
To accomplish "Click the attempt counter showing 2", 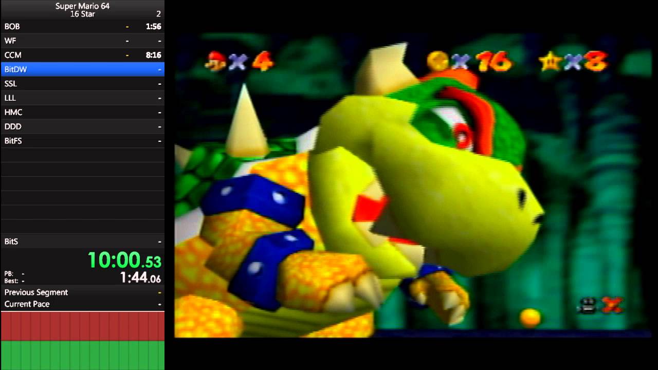I will pos(158,14).
